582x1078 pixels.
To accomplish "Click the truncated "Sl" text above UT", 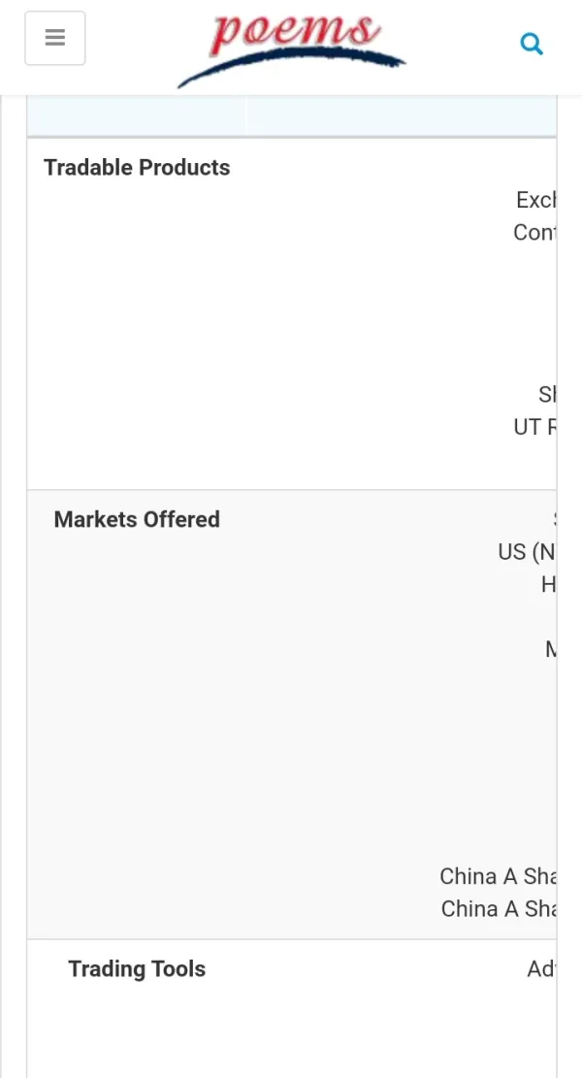I will point(547,395).
